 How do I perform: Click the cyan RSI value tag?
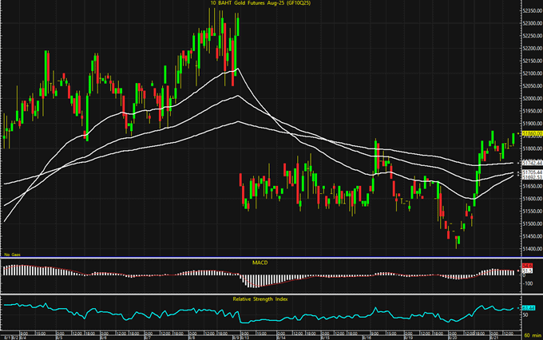[x=527, y=307]
